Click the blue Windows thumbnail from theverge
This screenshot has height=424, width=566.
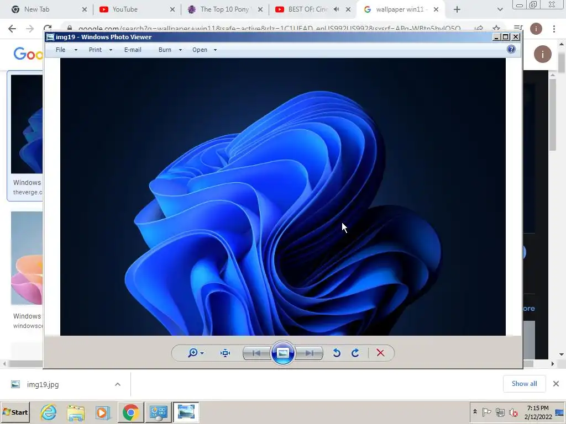[x=27, y=124]
